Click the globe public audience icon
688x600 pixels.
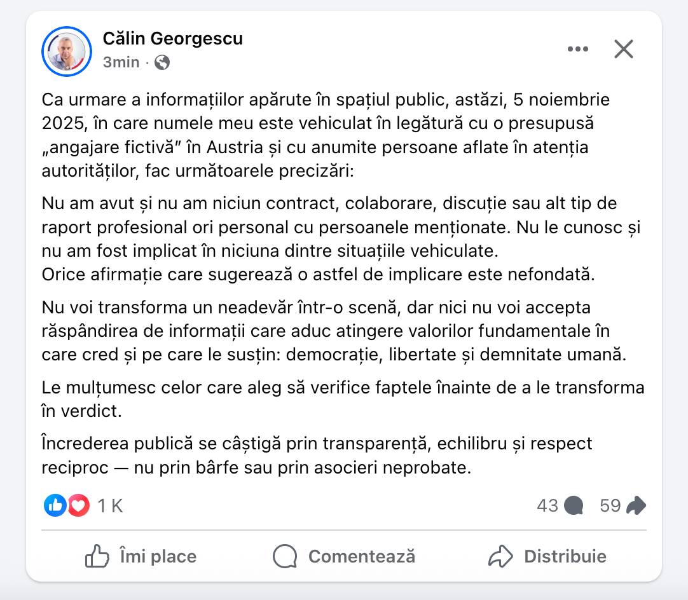(162, 62)
